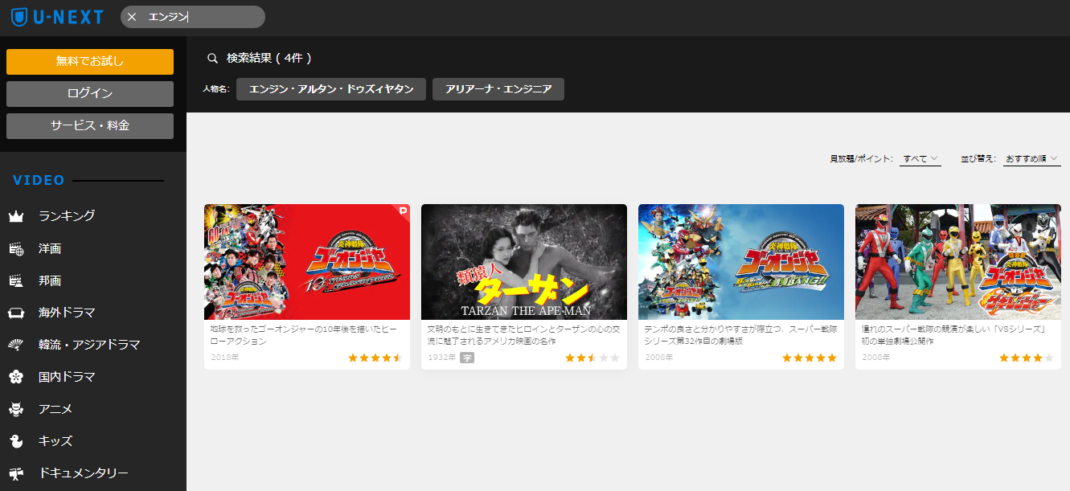Select person tag エンジン・アルタン・ドゥズィヤタン
This screenshot has height=491, width=1070.
pos(330,89)
